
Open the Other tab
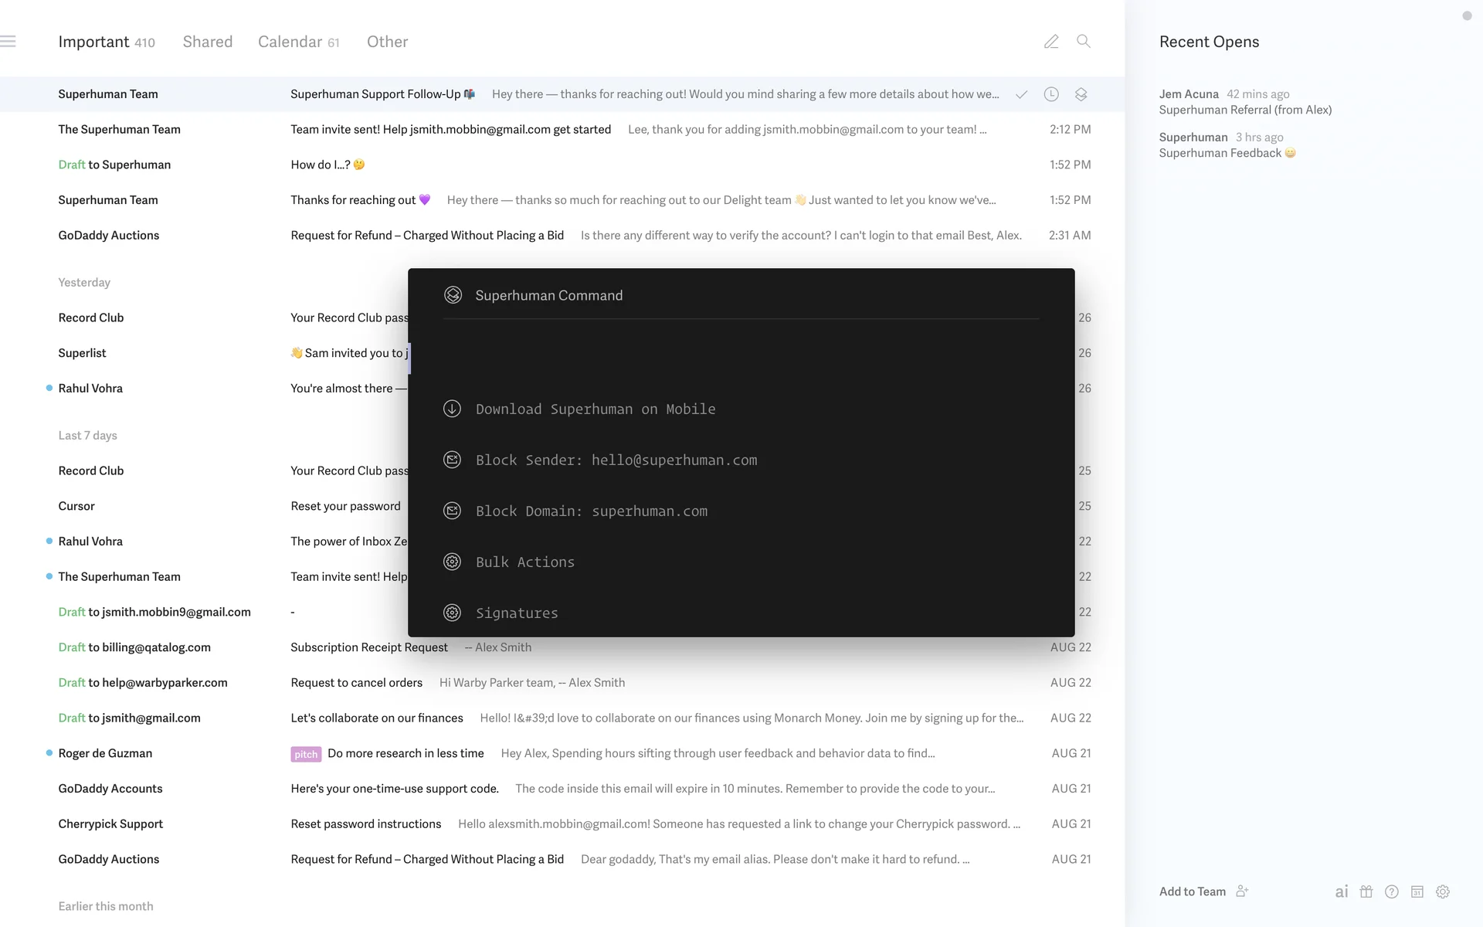coord(387,42)
